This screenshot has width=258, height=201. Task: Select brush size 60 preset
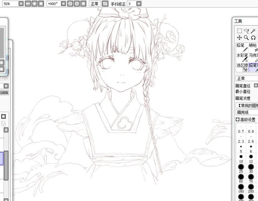pyautogui.click(x=241, y=179)
